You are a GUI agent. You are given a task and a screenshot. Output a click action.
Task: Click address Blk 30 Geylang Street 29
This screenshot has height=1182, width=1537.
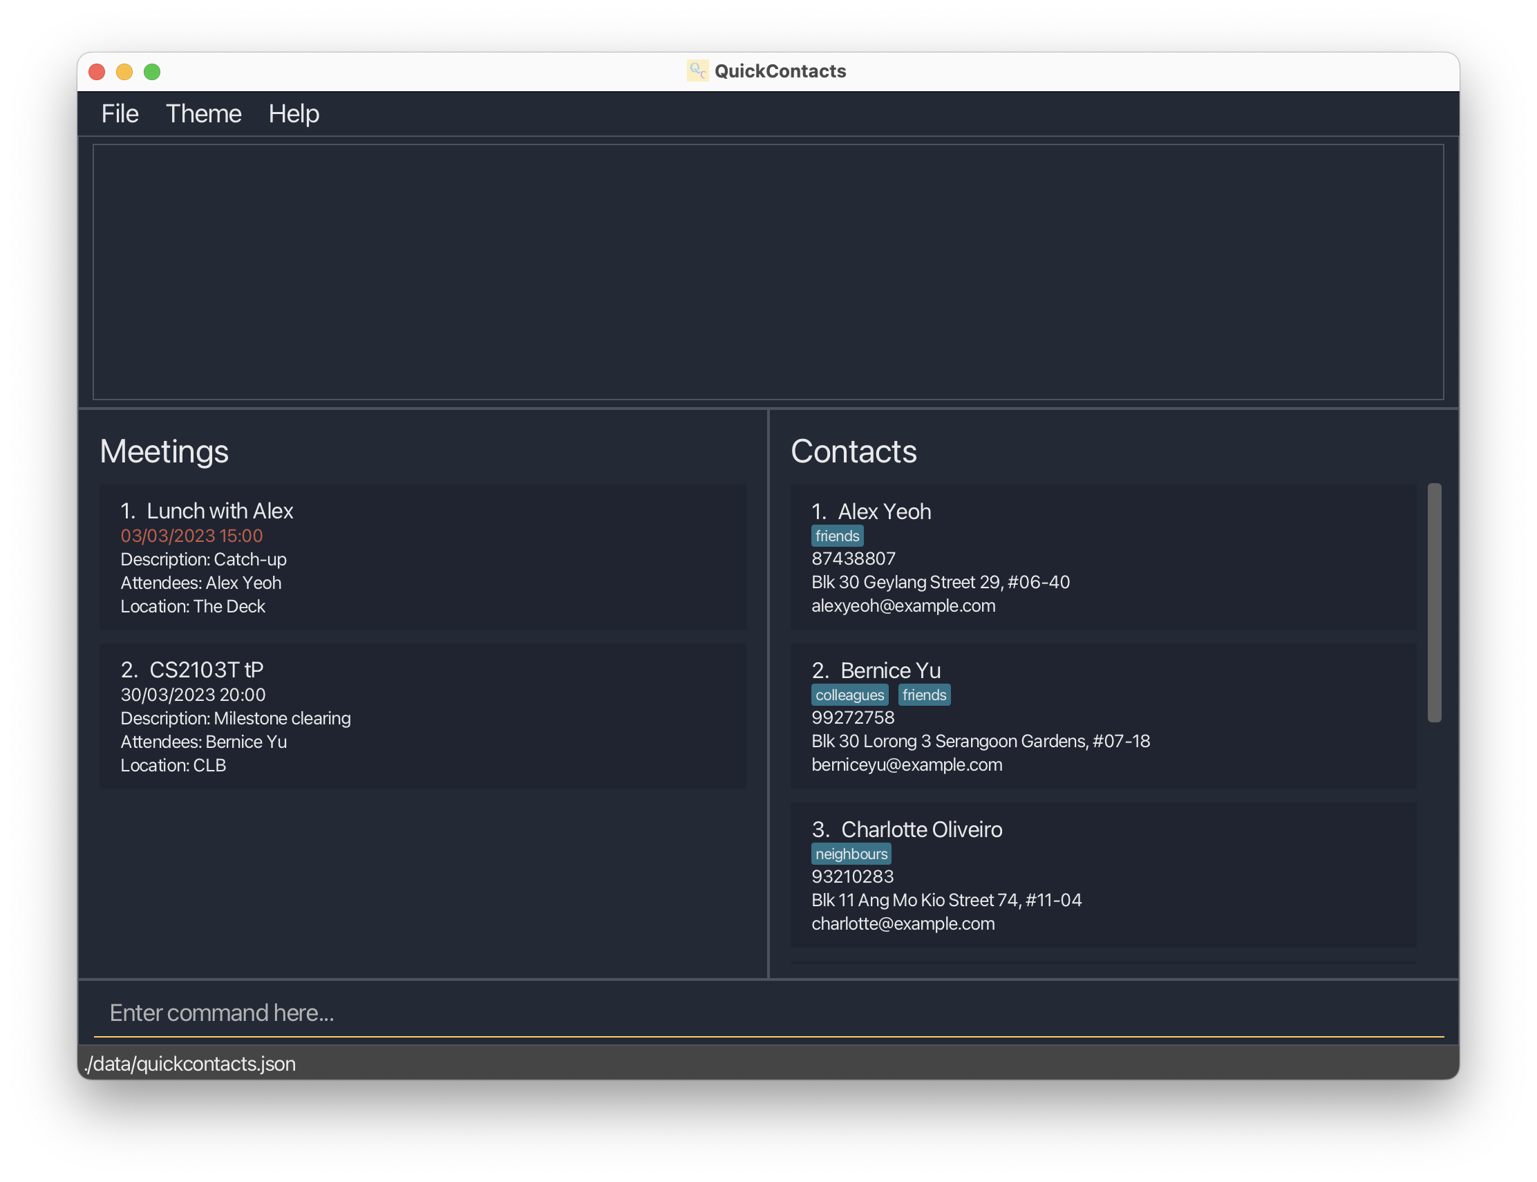coord(941,583)
